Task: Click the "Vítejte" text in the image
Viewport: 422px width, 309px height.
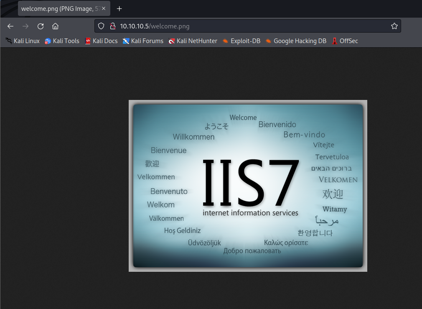Action: pyautogui.click(x=323, y=145)
